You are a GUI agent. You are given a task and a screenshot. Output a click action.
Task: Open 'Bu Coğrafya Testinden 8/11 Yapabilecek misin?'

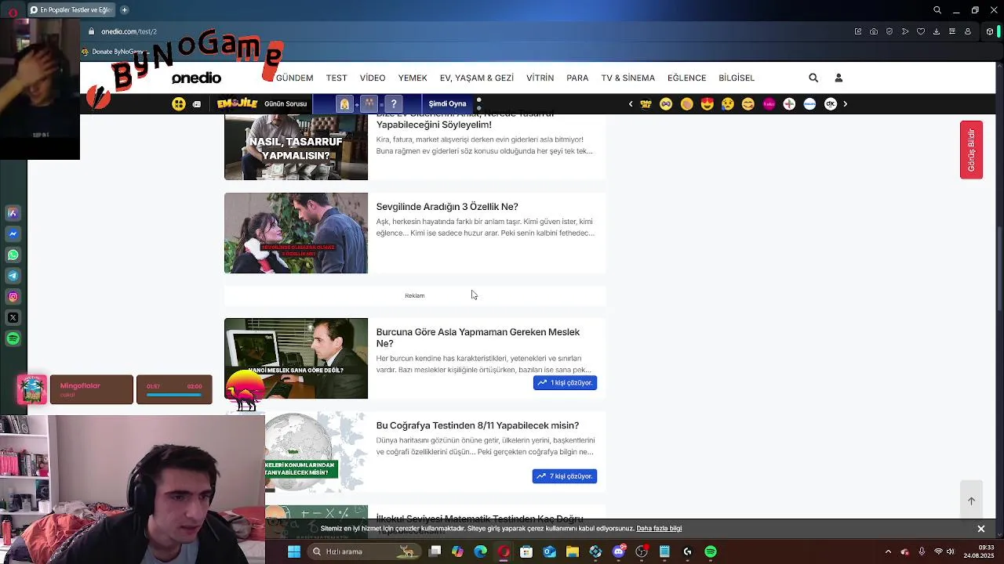[477, 425]
